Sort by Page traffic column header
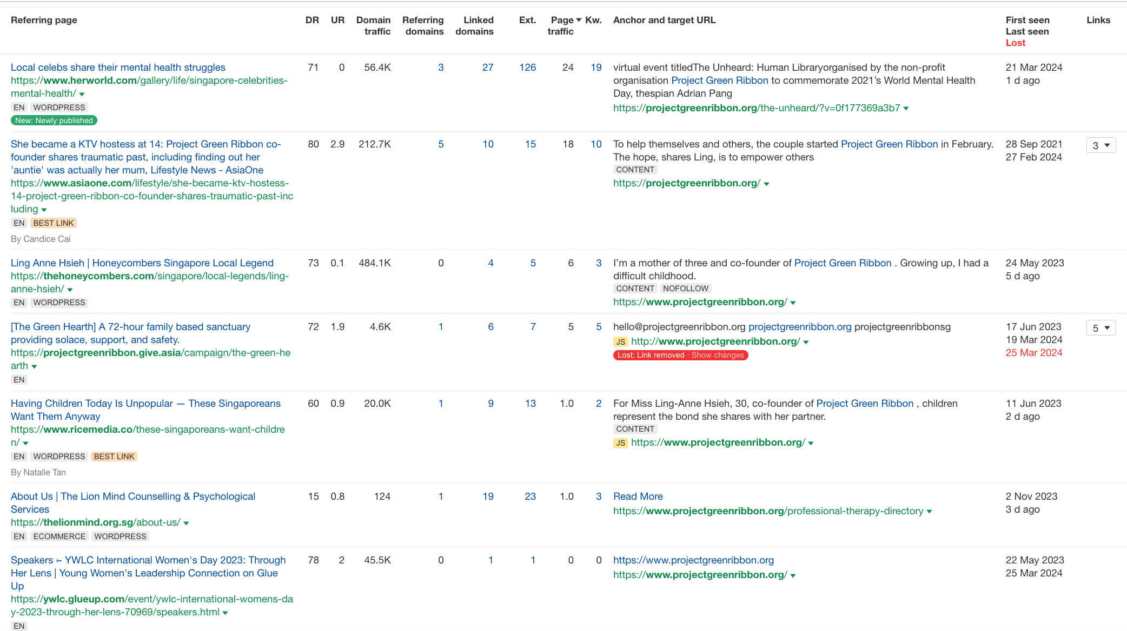Viewport: 1127px width, 631px height. point(562,25)
